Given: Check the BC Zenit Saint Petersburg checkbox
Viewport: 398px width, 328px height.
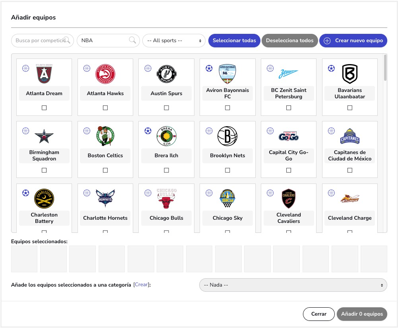Looking at the screenshot, I should click(289, 108).
